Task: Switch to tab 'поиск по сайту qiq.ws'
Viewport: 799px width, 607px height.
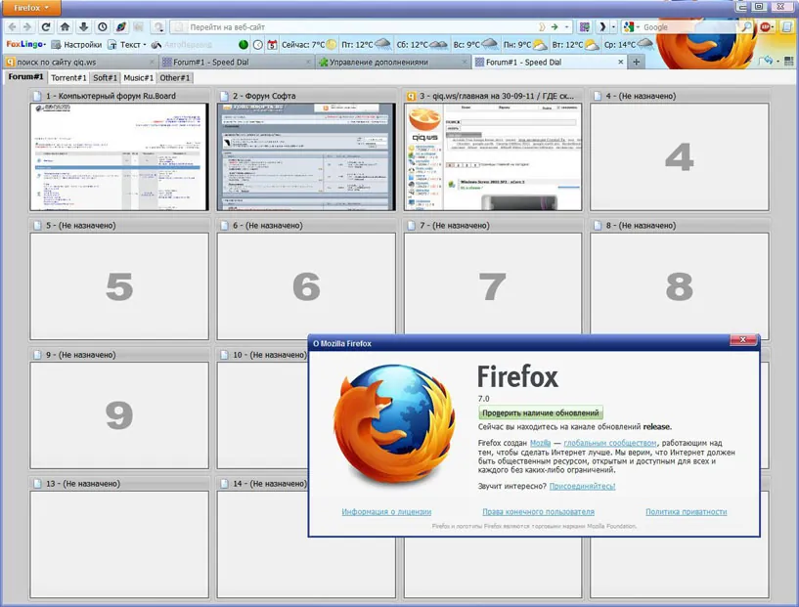Action: [x=79, y=63]
